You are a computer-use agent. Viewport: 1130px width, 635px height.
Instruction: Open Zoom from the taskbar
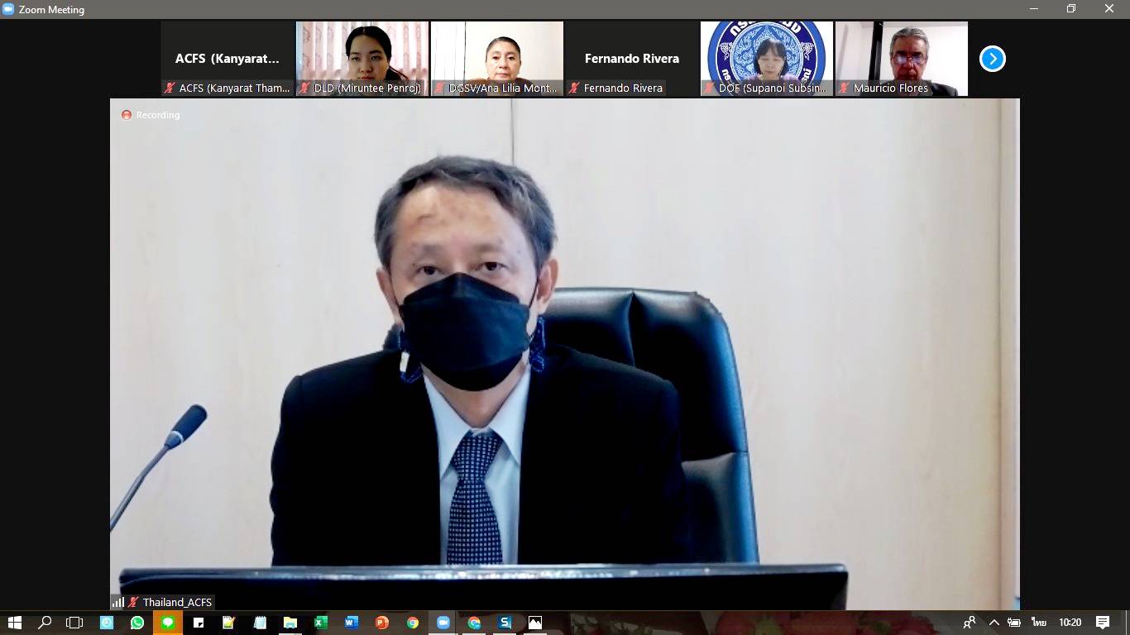[x=443, y=623]
